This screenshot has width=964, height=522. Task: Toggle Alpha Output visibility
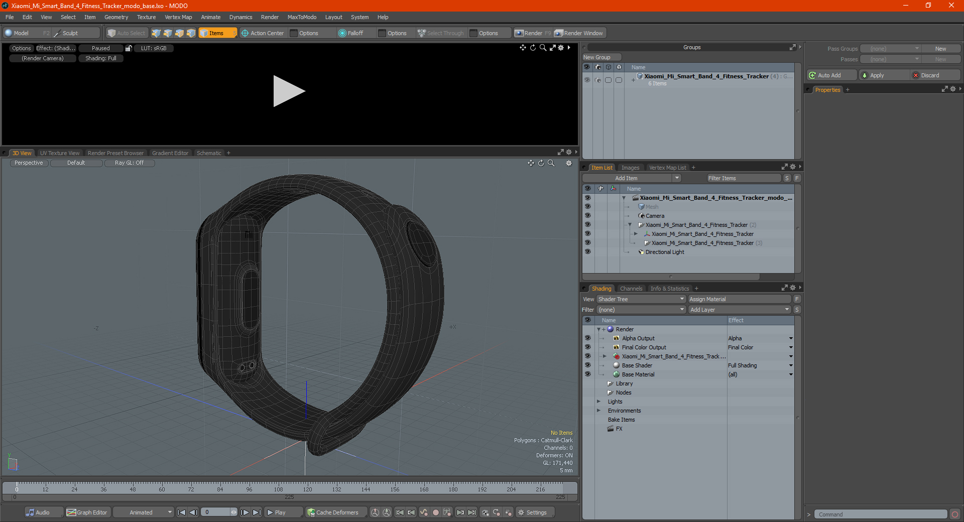587,338
